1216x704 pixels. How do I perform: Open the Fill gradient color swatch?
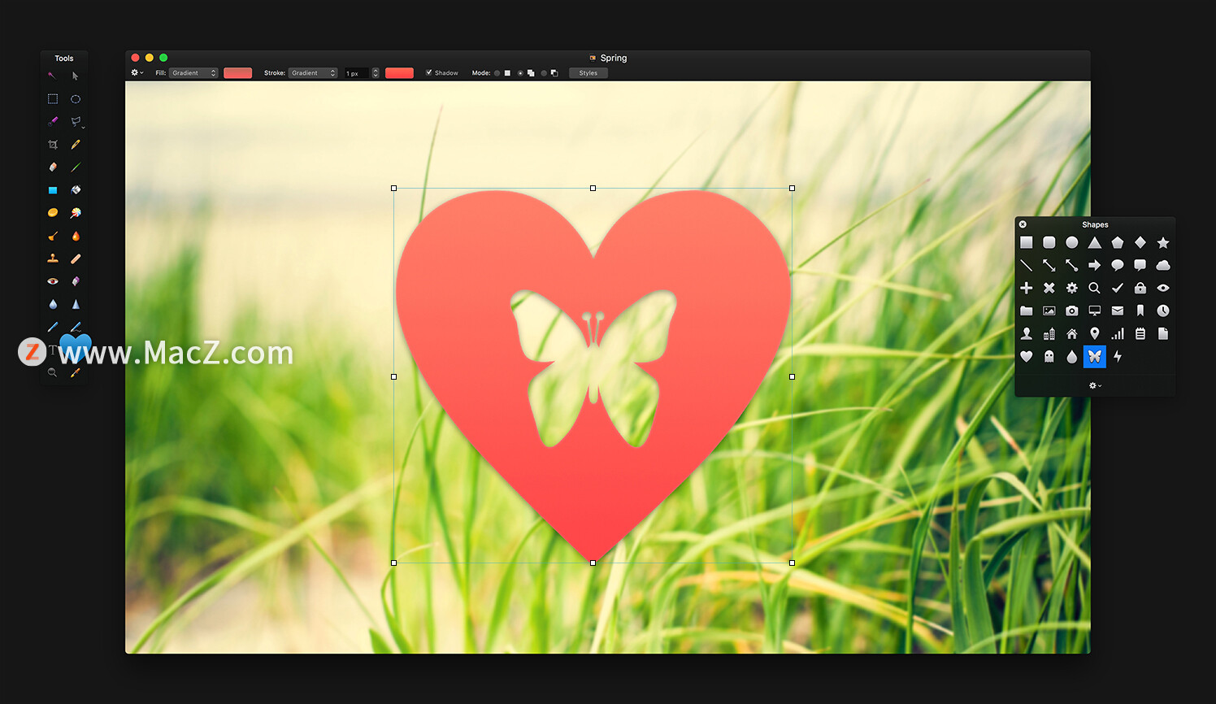[x=237, y=73]
